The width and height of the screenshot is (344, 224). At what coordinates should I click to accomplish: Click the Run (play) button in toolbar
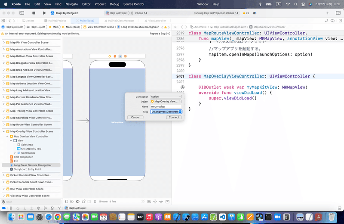pos(44,13)
